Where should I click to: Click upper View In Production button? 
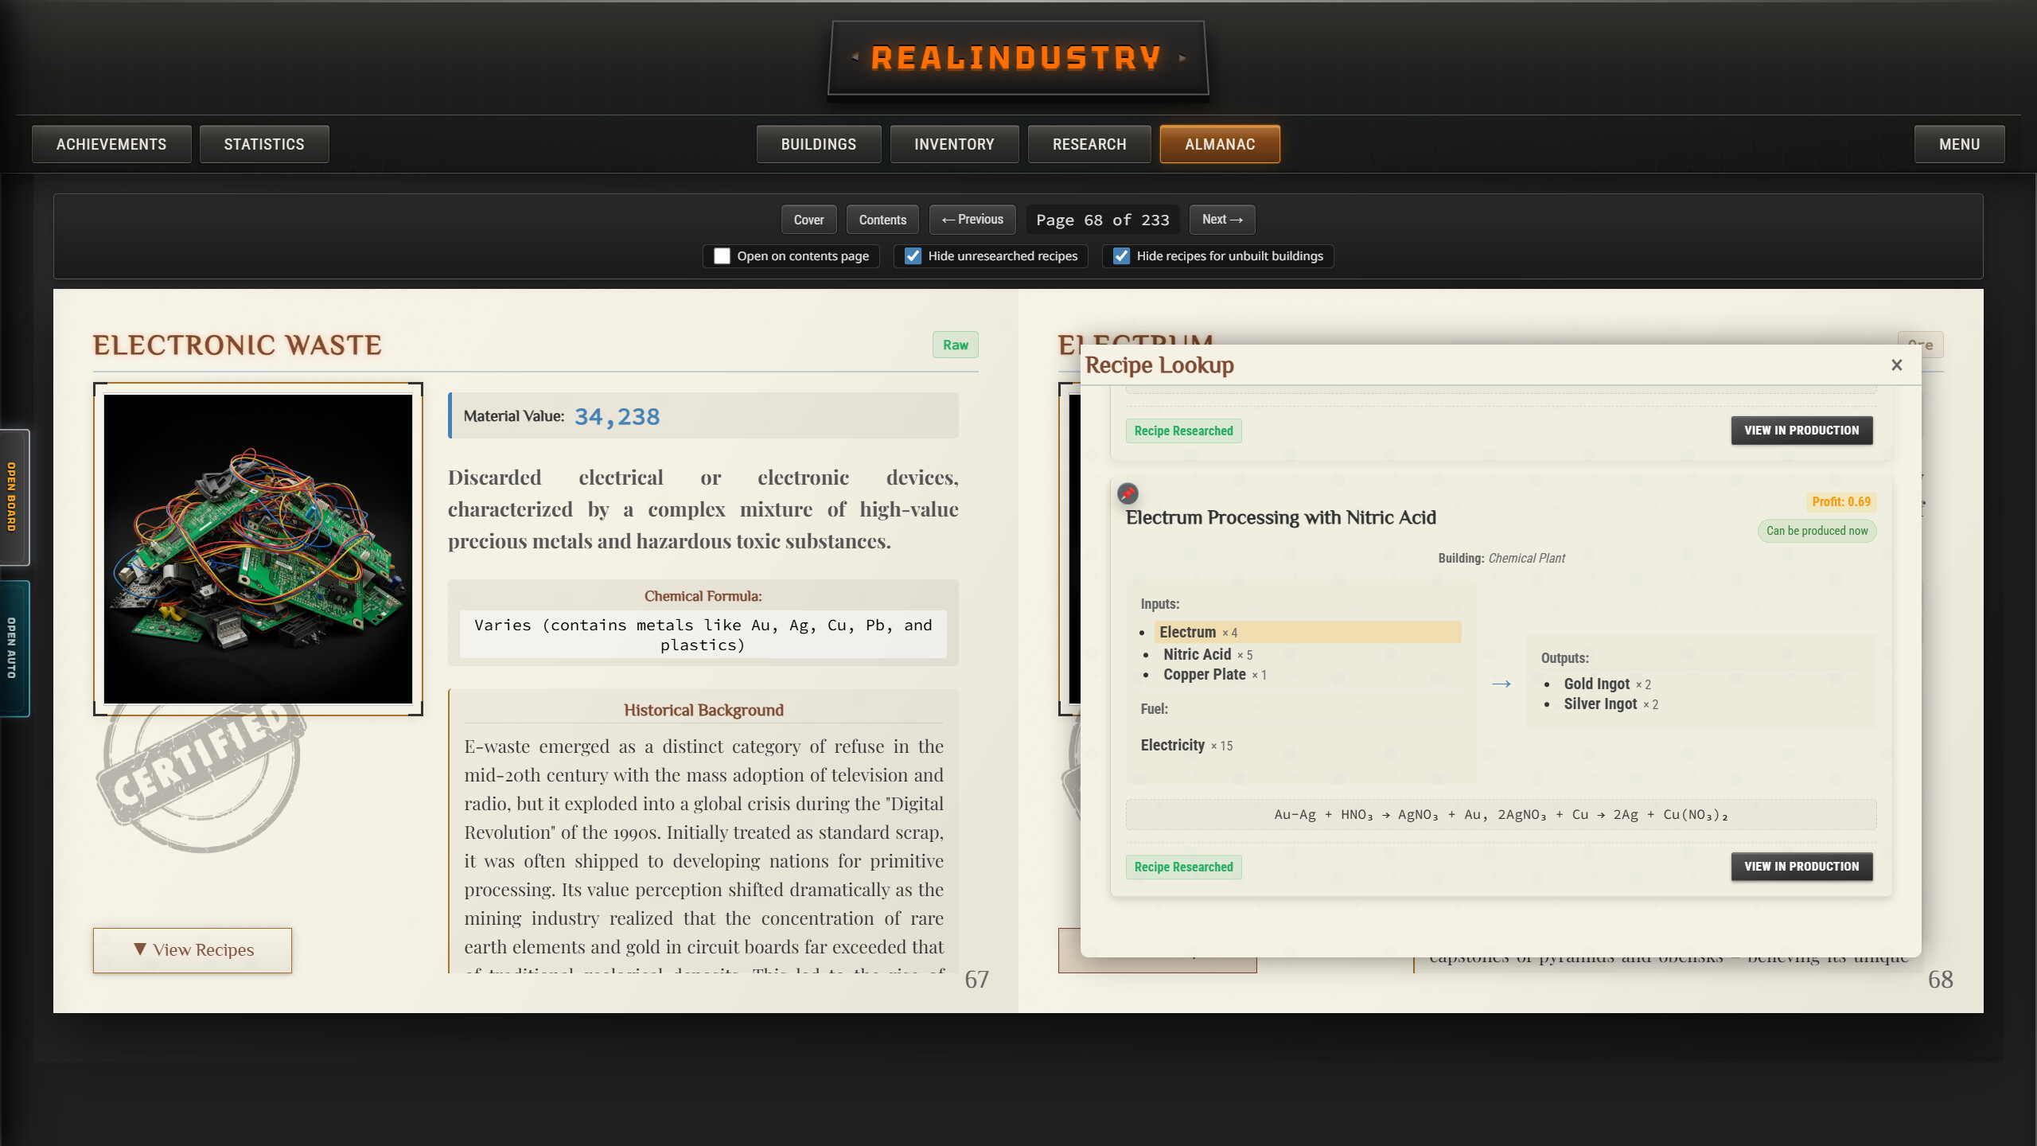(x=1801, y=431)
